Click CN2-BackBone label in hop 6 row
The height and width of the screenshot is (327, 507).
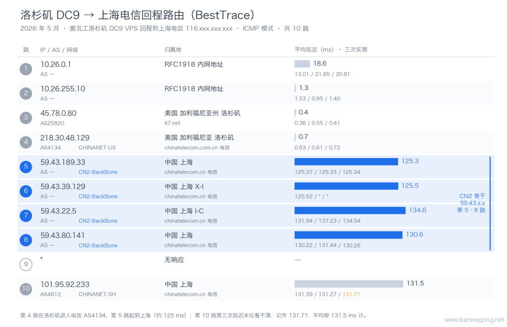[x=98, y=197]
